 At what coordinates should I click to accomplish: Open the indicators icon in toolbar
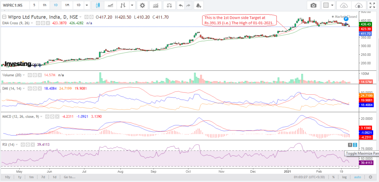(156, 5)
